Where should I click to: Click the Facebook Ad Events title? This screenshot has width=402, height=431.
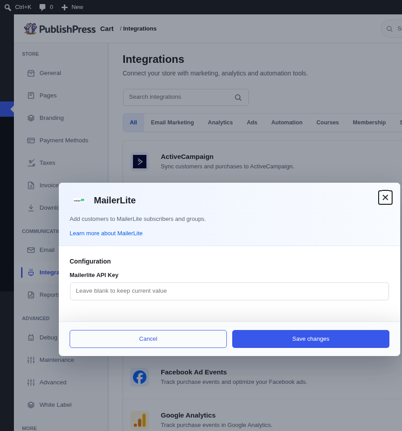tap(194, 372)
